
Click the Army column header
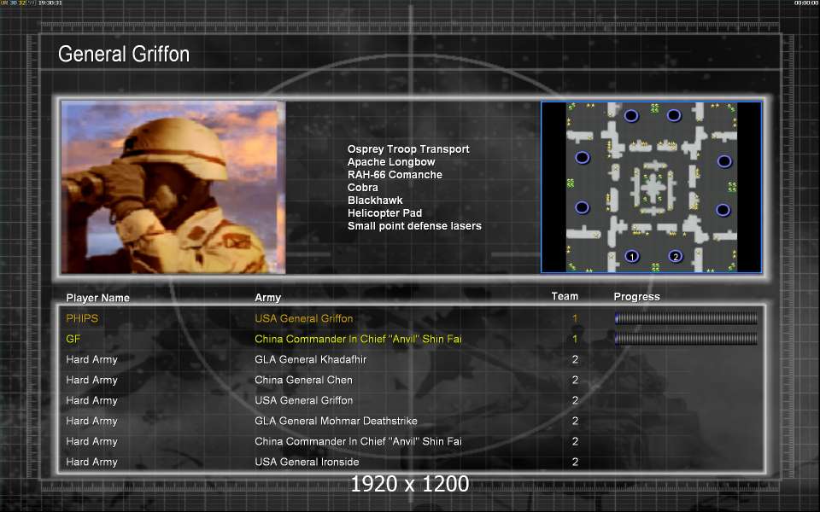pyautogui.click(x=267, y=298)
